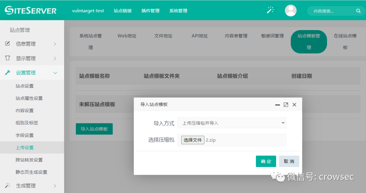Open 字段设置 in sidebar

click(x=24, y=135)
